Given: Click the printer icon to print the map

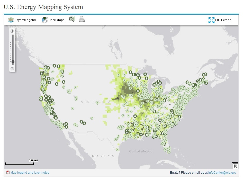Looking at the screenshot, I should click(82, 19).
